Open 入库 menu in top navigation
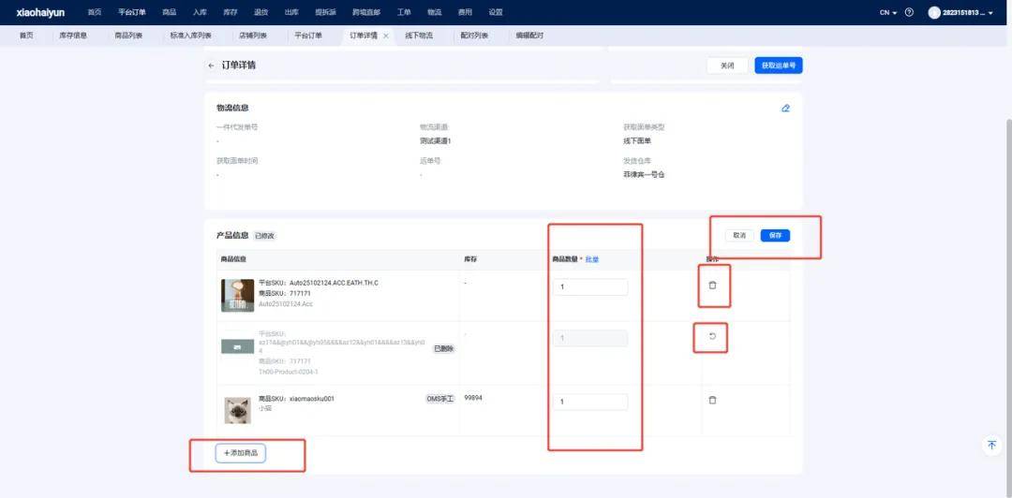 click(200, 12)
